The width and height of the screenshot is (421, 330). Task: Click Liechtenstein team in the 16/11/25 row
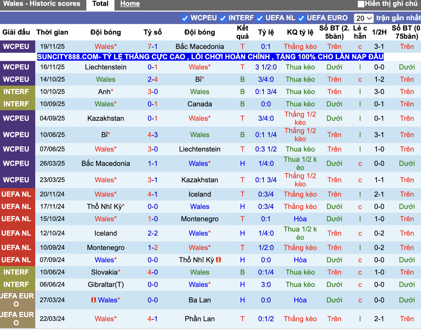pyautogui.click(x=106, y=67)
